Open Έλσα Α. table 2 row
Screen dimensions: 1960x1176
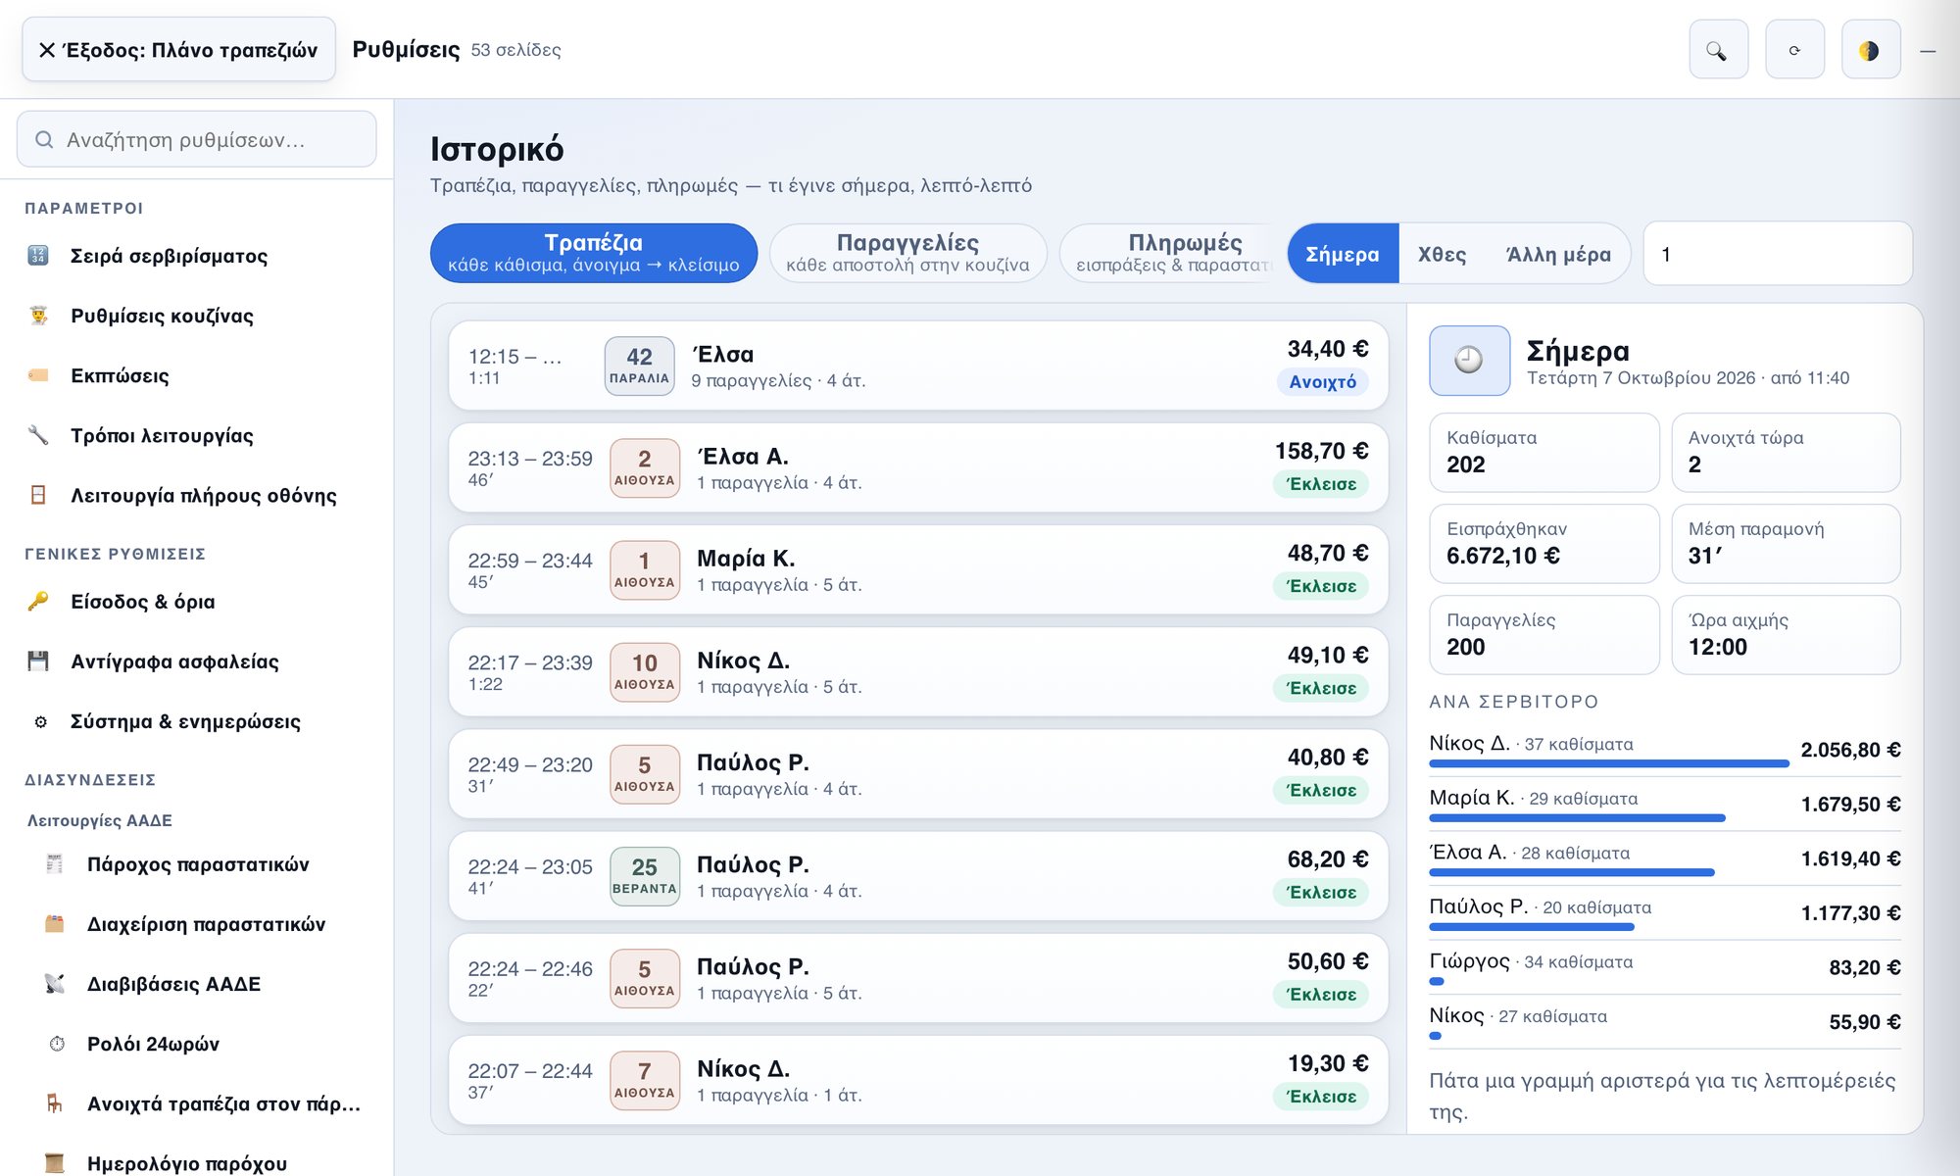[x=918, y=467]
